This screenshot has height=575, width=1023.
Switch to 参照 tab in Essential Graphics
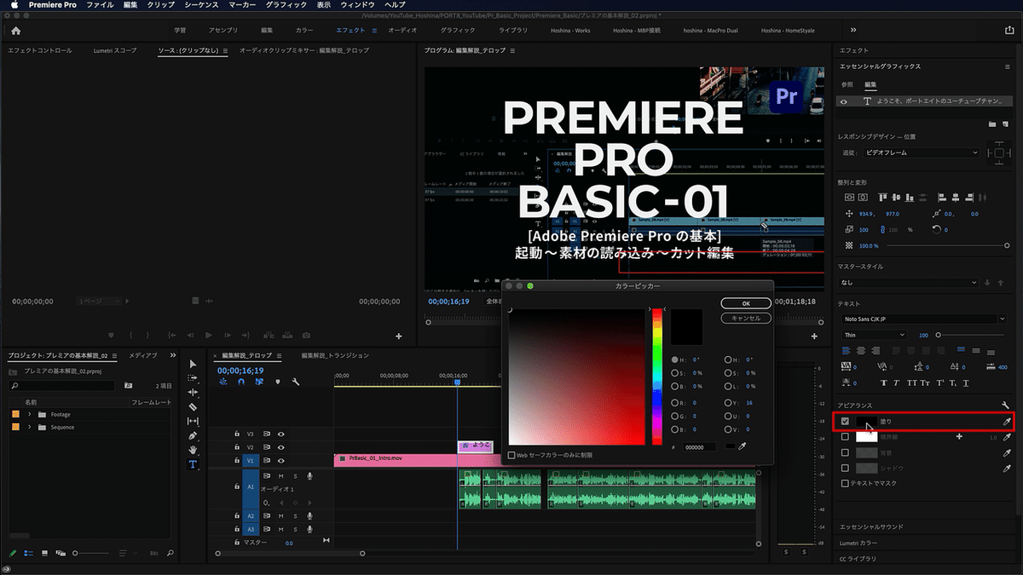847,84
